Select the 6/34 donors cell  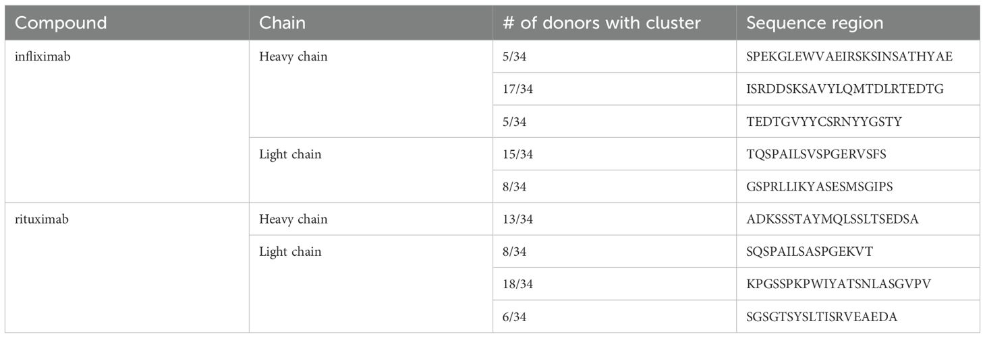pos(518,316)
